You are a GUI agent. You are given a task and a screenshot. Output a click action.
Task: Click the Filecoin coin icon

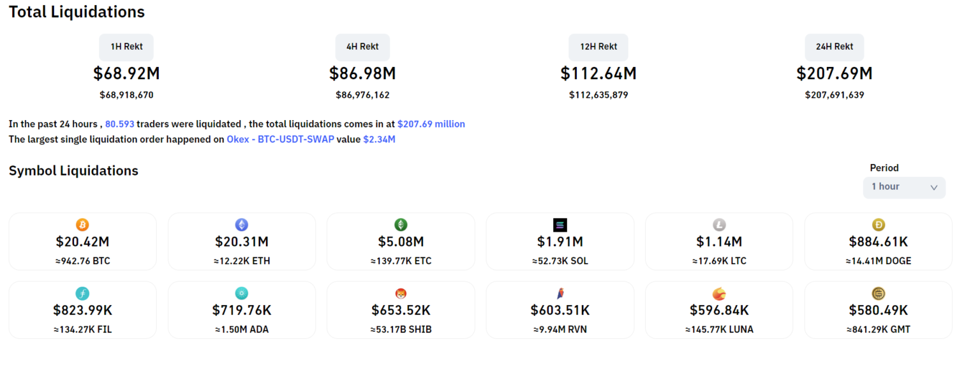click(x=82, y=294)
